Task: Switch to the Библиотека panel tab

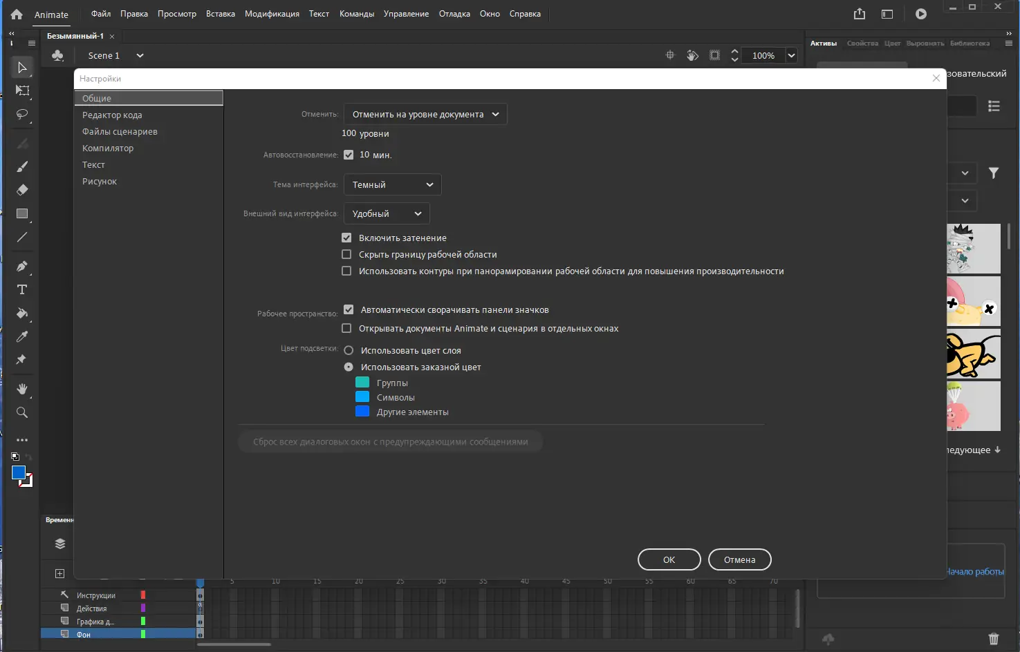Action: click(x=970, y=43)
